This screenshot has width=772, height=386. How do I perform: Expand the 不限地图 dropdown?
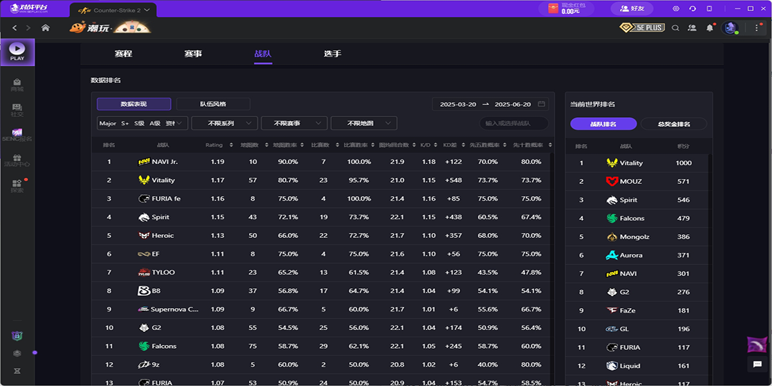point(364,123)
